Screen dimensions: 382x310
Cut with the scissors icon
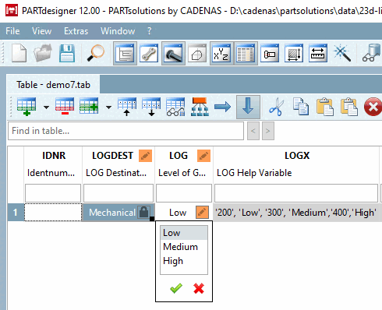point(276,107)
